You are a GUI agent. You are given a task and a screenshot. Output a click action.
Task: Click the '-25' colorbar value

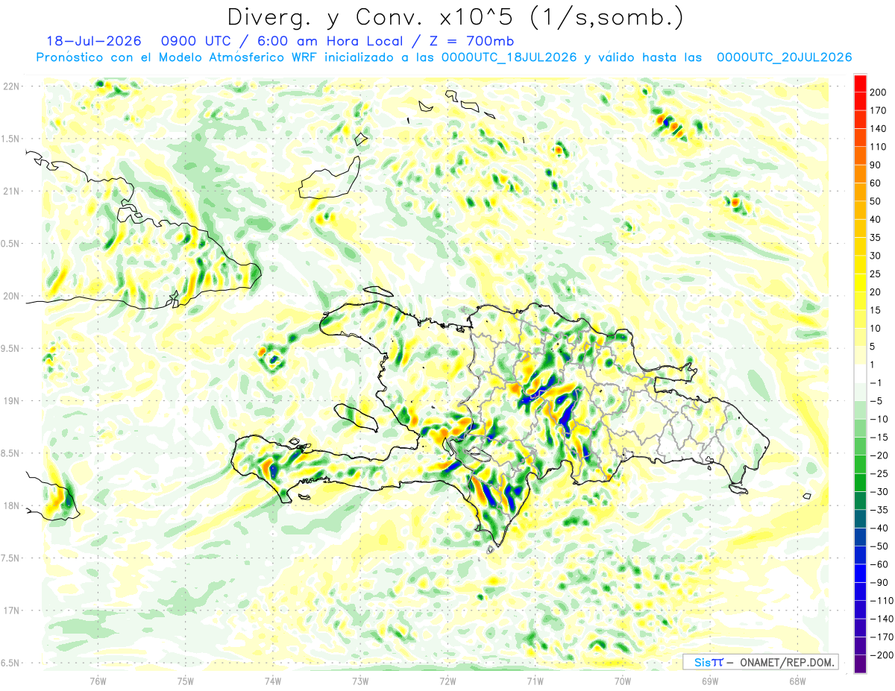pos(878,473)
